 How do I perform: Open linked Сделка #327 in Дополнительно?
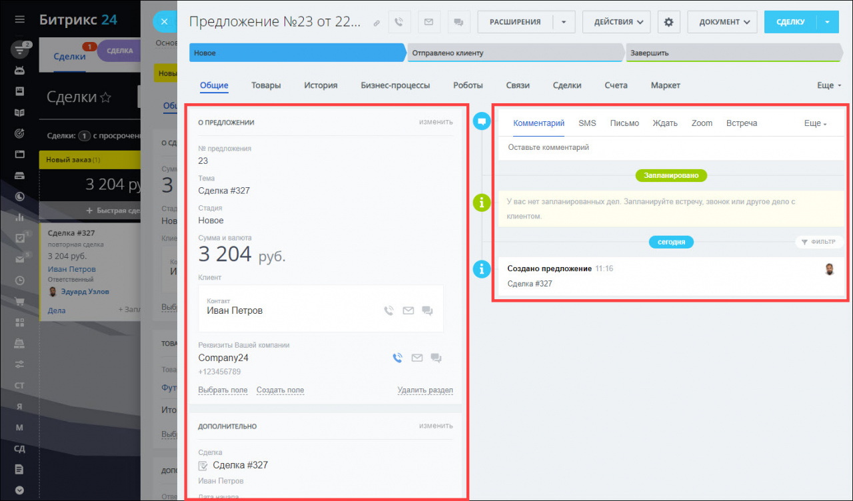point(241,465)
